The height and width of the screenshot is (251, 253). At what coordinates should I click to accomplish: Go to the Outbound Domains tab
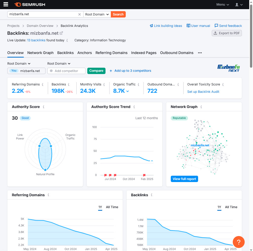(x=177, y=53)
